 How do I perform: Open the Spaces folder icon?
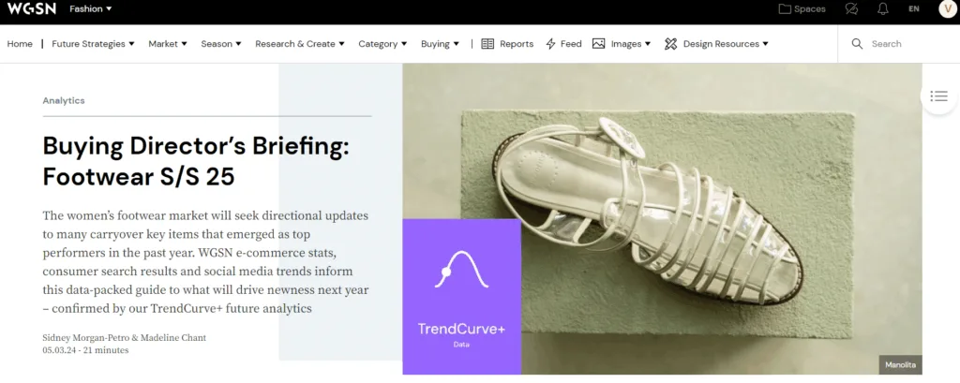pos(785,9)
